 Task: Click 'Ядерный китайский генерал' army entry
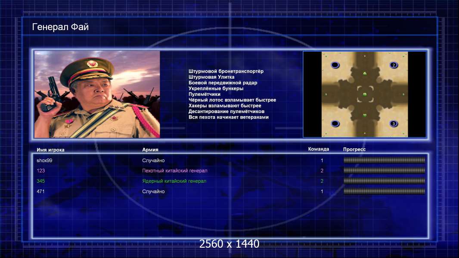174,181
